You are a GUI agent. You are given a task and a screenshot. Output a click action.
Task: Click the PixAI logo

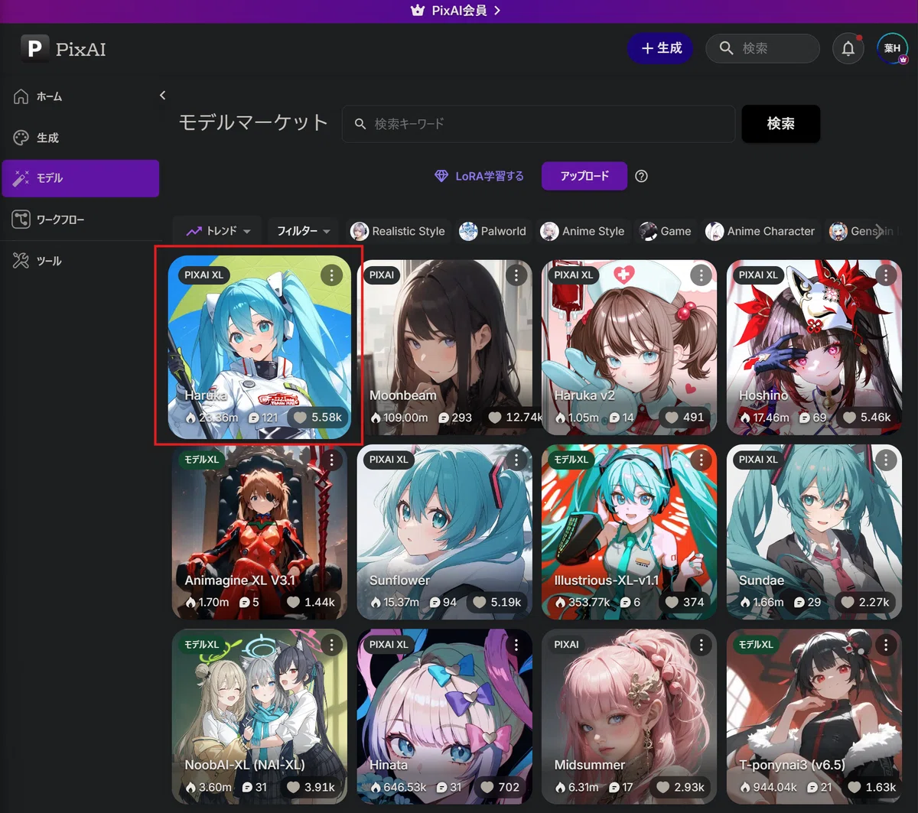point(63,48)
